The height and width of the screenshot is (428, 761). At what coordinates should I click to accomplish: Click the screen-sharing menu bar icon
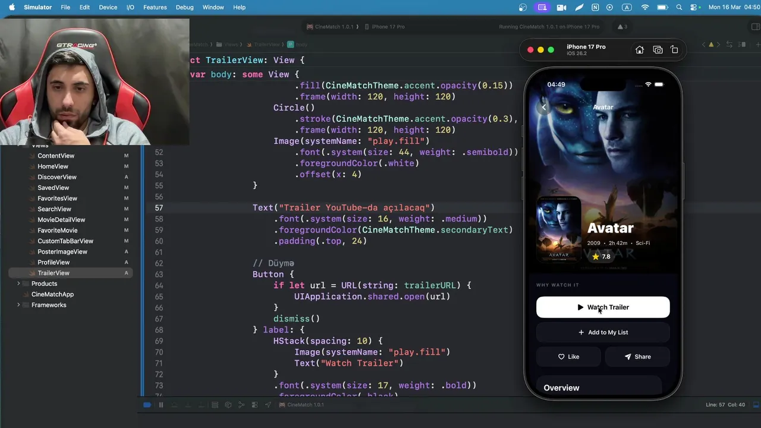(542, 7)
